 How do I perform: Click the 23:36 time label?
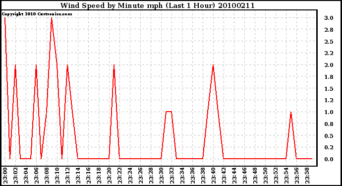pos(193,176)
